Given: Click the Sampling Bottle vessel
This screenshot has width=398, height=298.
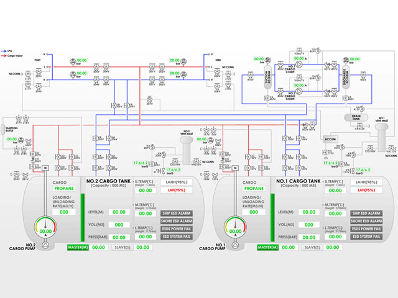Looking at the screenshot, I should pos(3,129).
